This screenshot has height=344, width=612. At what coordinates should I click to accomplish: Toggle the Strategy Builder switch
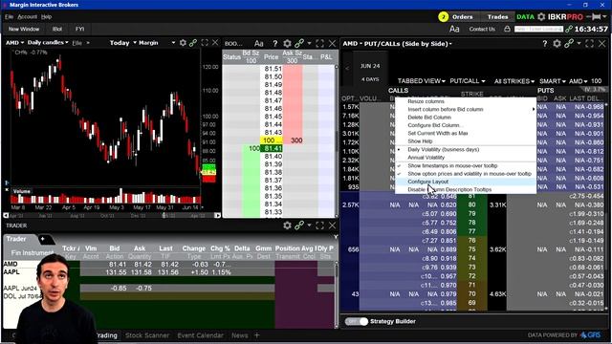[x=357, y=321]
